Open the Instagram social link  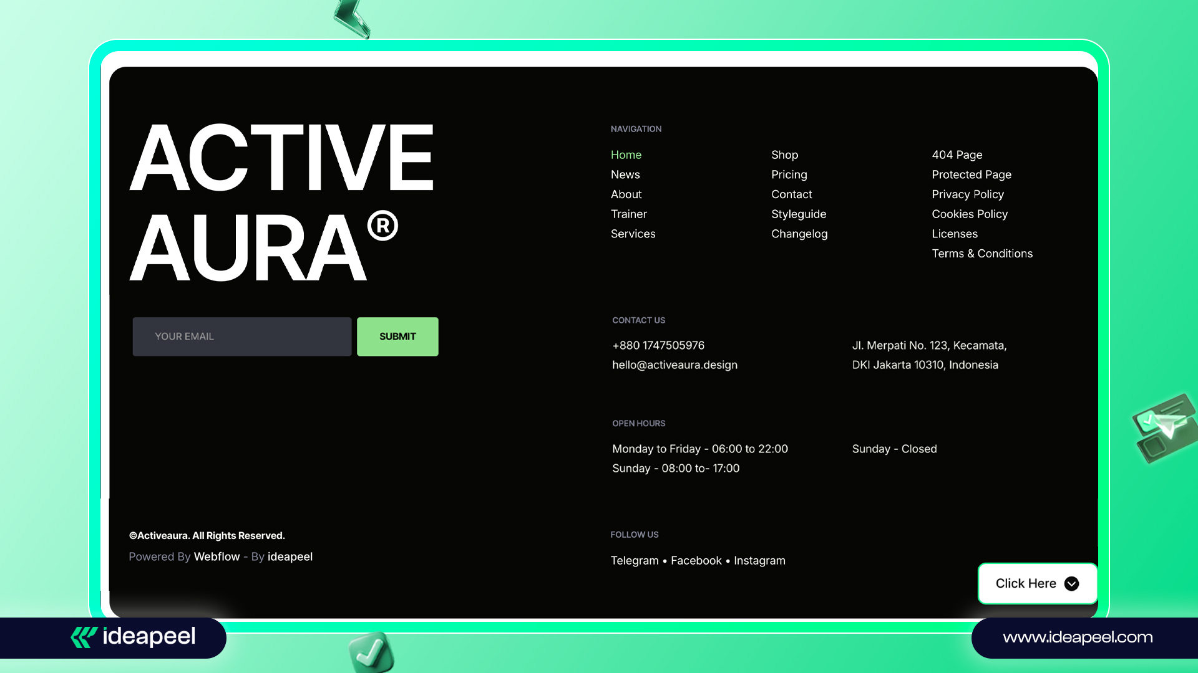[x=759, y=560]
